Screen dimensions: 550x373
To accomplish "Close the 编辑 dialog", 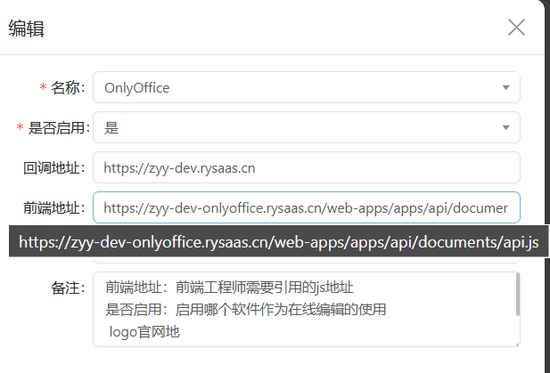I will click(516, 28).
